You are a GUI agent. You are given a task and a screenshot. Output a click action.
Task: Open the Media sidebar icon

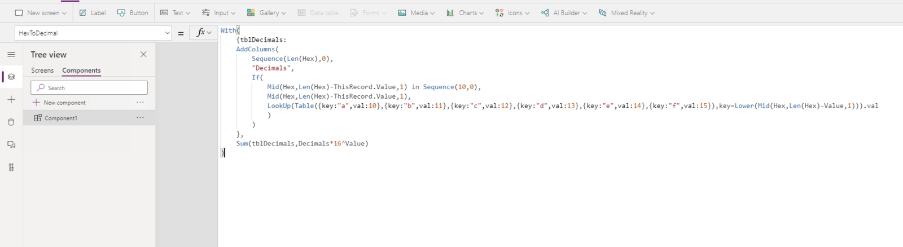pyautogui.click(x=11, y=145)
